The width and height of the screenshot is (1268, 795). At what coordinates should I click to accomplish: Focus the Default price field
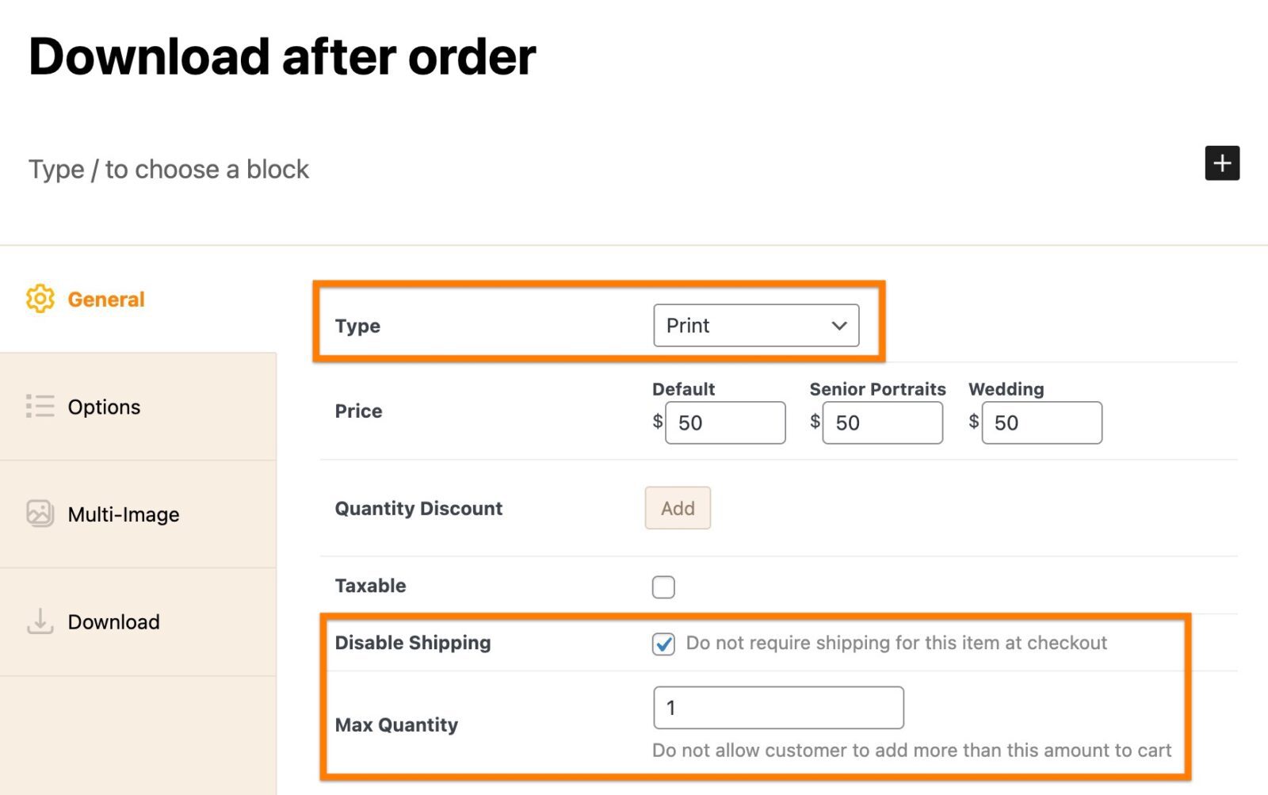coord(725,422)
